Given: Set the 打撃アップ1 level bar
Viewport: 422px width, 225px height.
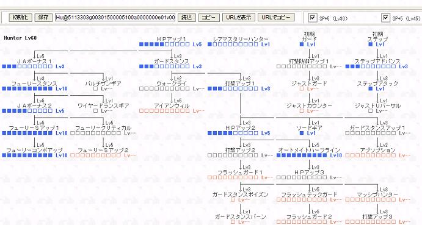Looking at the screenshot, I should pos(233,88).
